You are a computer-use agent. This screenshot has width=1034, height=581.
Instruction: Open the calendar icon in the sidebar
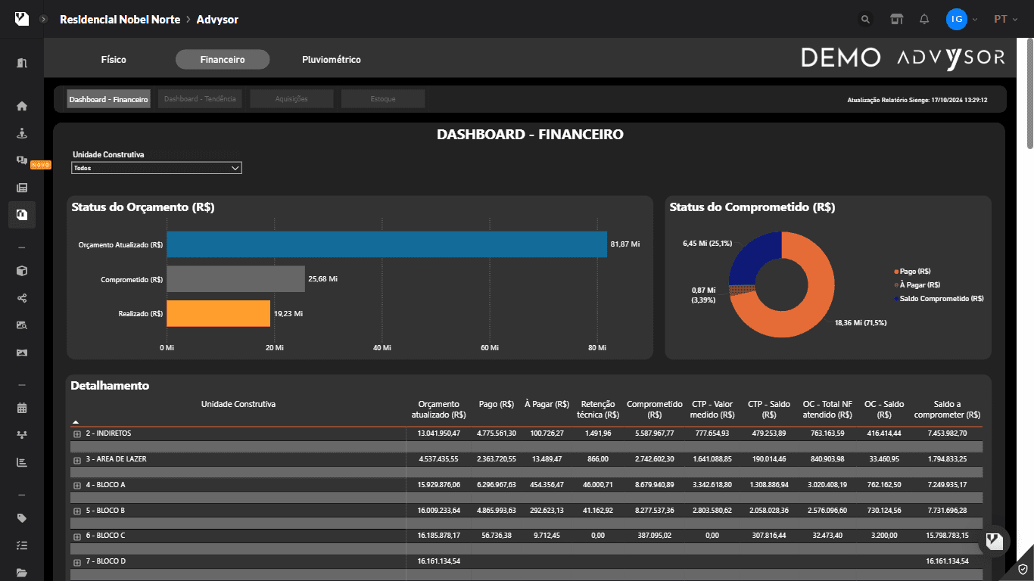21,407
